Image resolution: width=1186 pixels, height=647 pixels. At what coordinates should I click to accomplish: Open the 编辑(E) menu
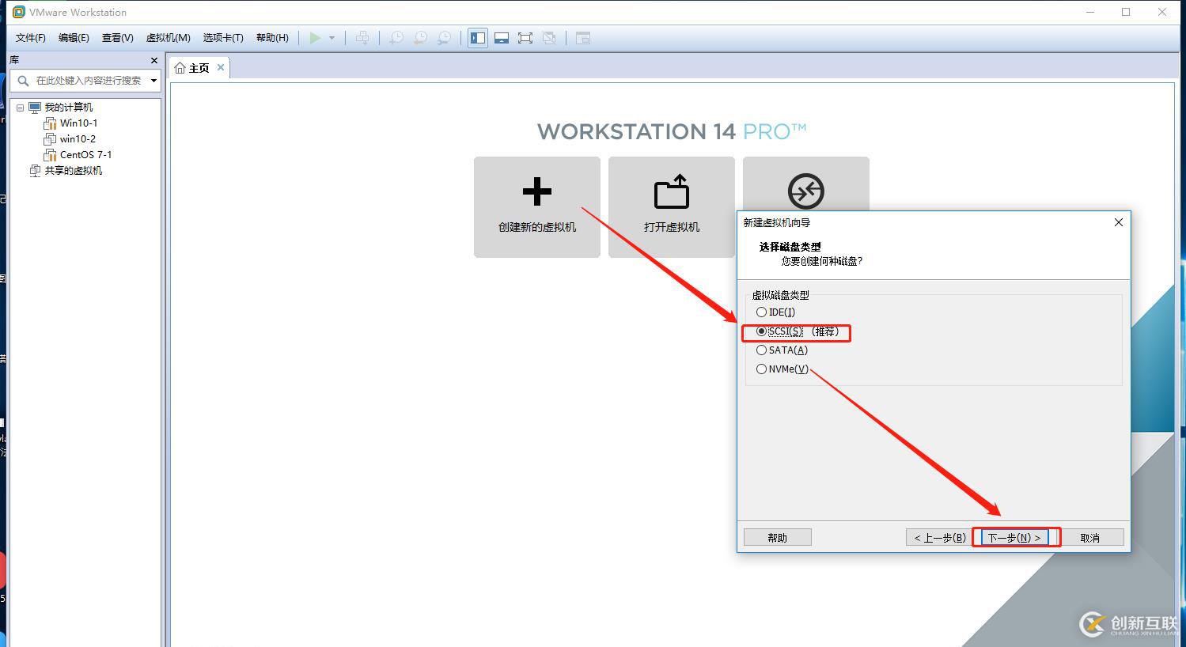tap(74, 38)
